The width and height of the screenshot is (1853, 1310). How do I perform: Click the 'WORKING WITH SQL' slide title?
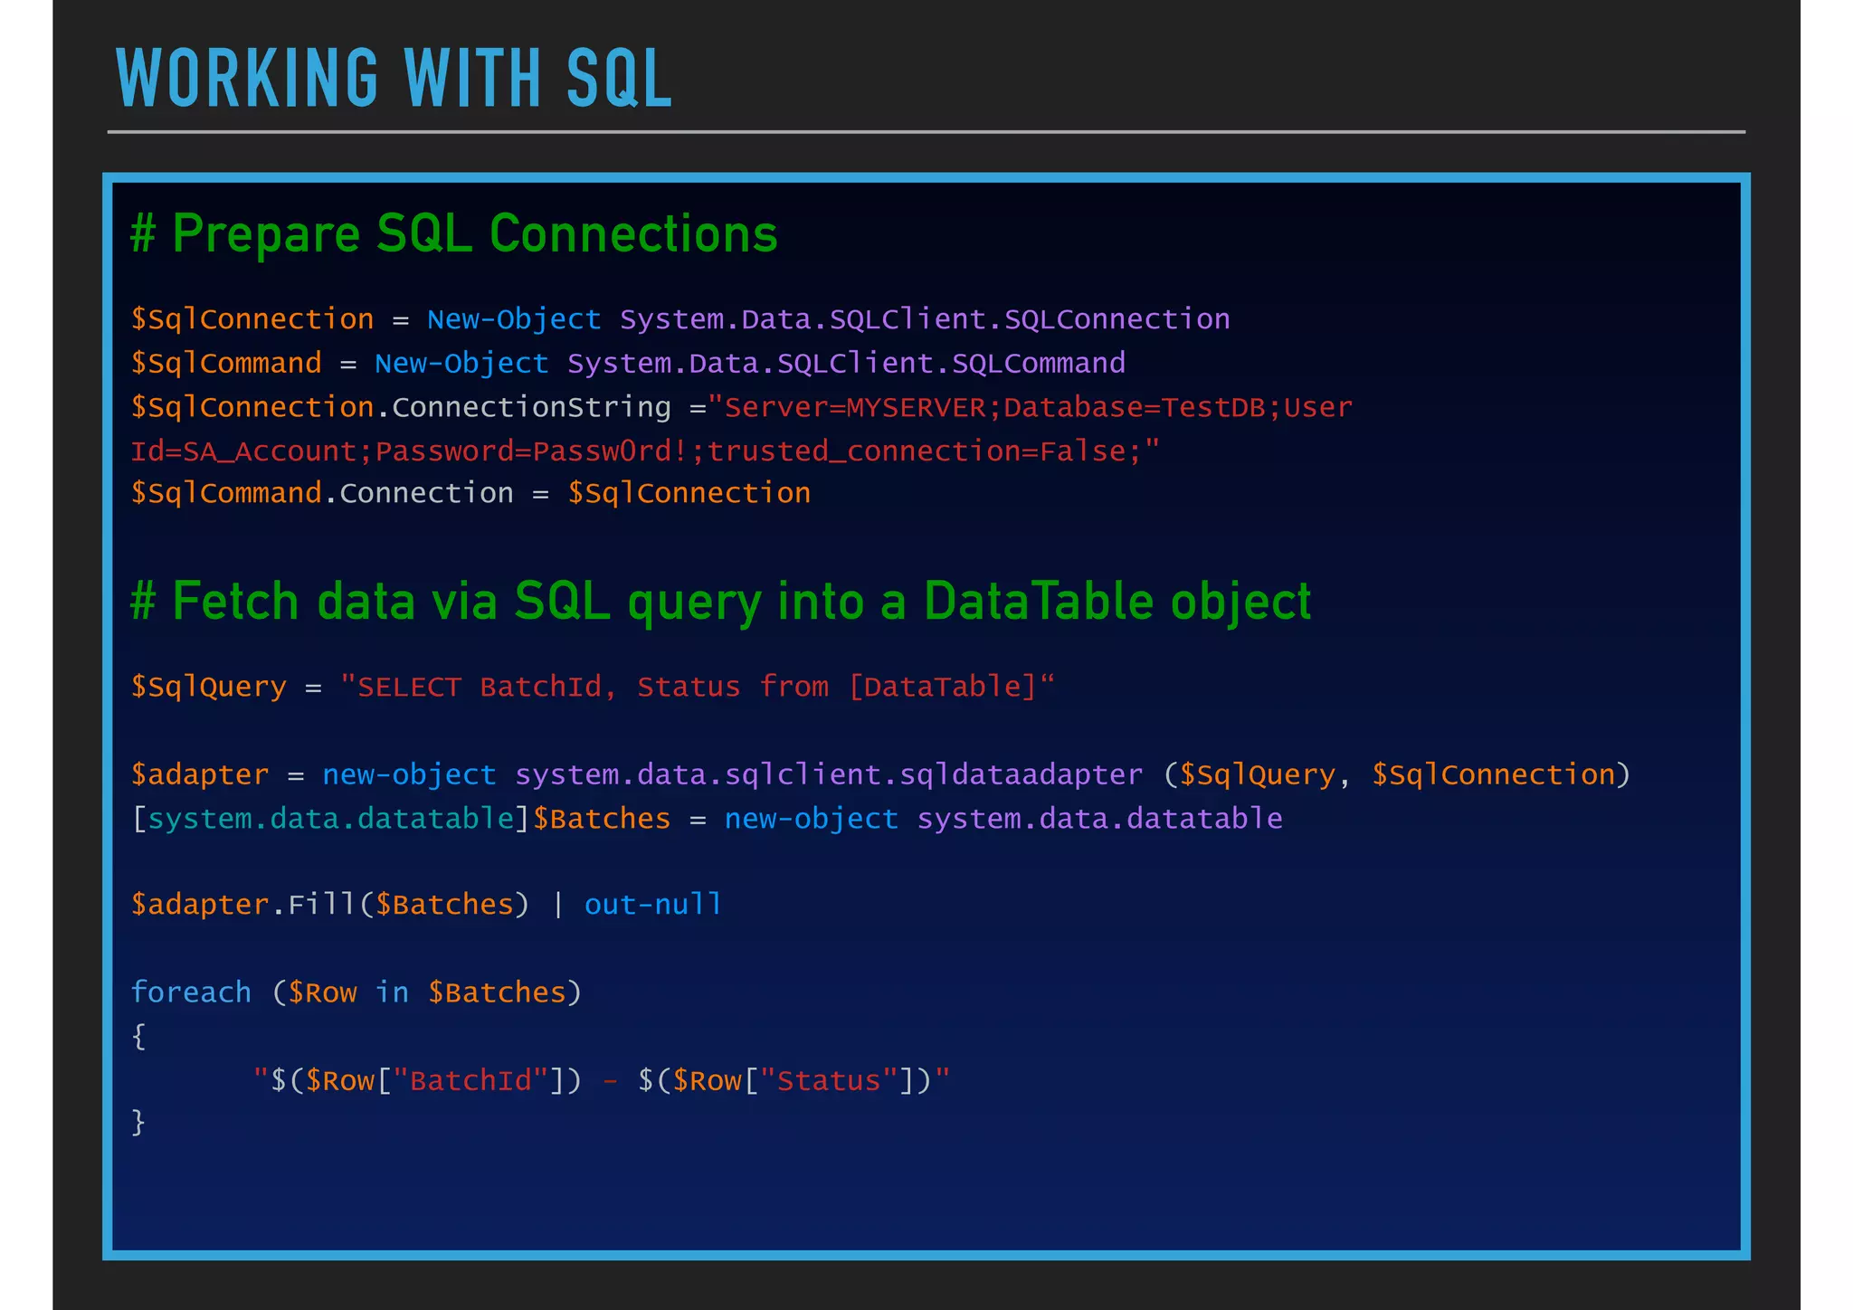pos(394,79)
